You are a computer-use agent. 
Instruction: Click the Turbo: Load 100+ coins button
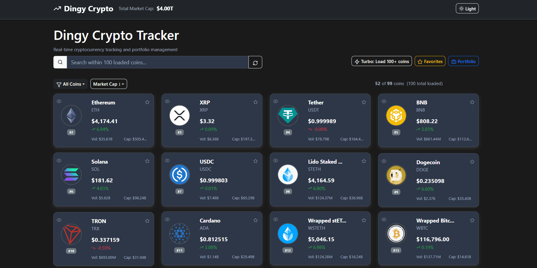point(381,61)
